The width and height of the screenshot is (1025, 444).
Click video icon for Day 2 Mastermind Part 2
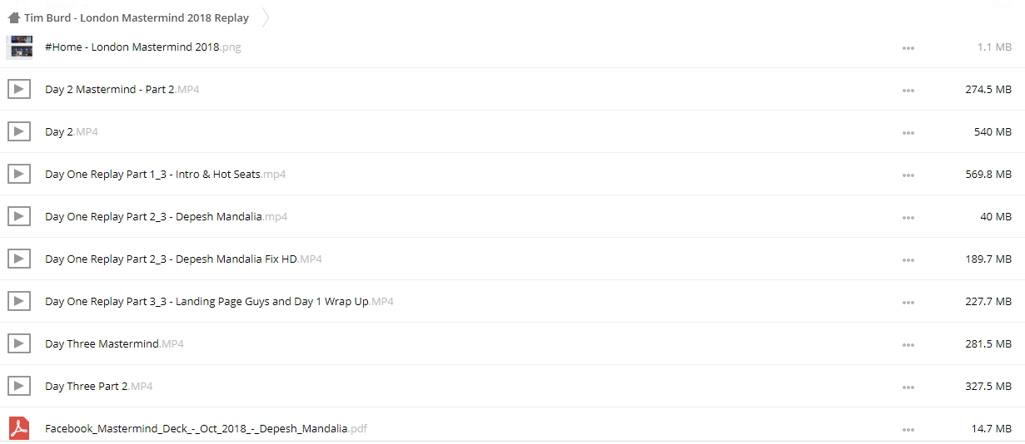[19, 89]
